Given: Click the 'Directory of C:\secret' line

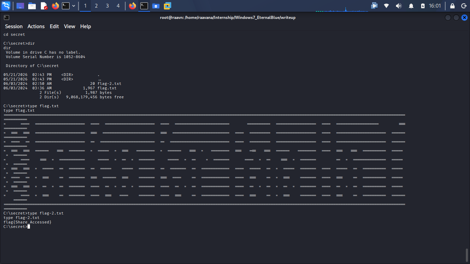Looking at the screenshot, I should click(x=32, y=66).
